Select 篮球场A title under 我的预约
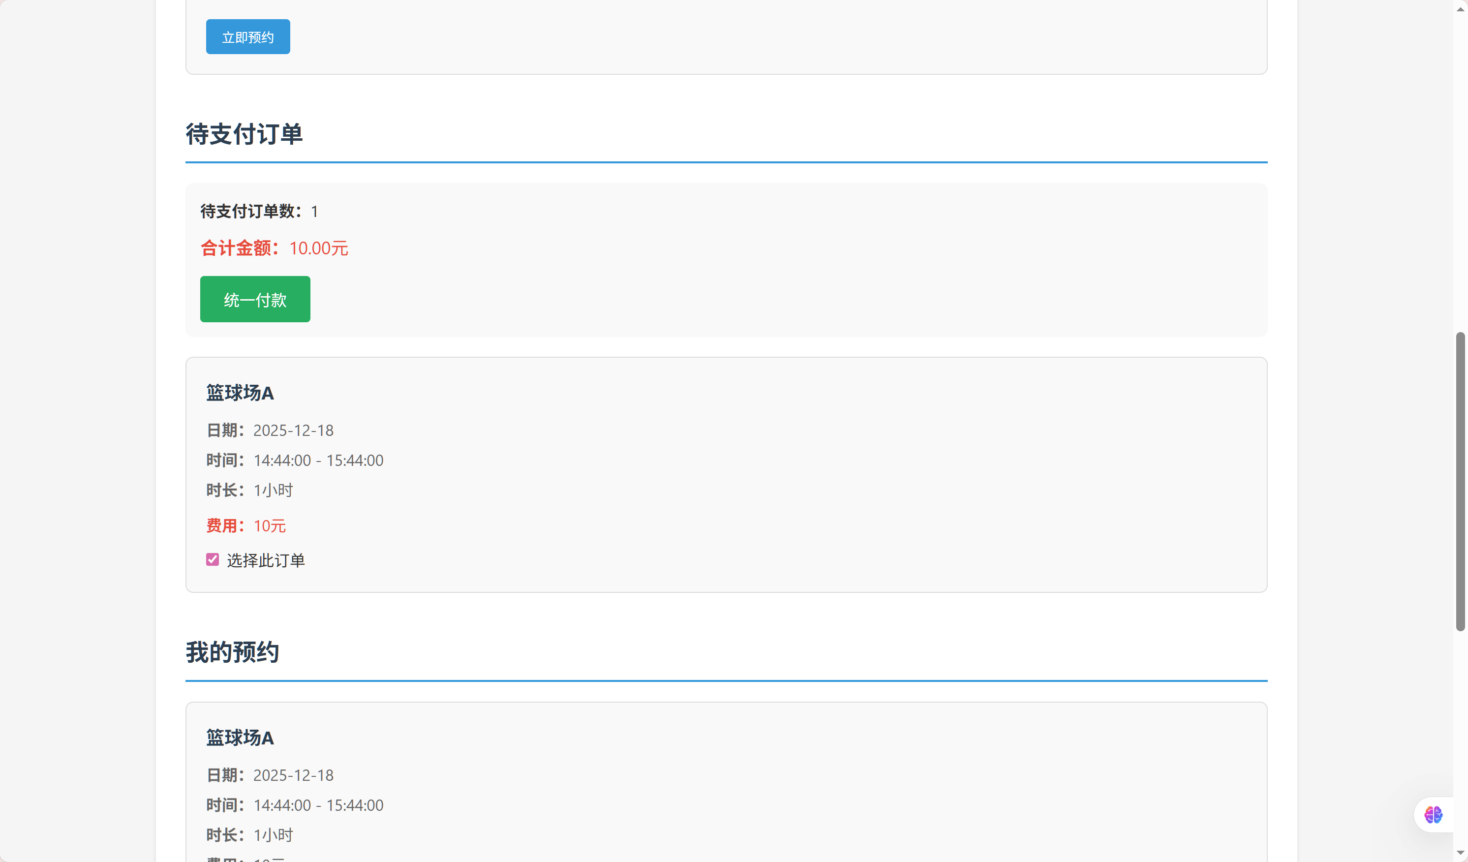1468x862 pixels. [240, 738]
